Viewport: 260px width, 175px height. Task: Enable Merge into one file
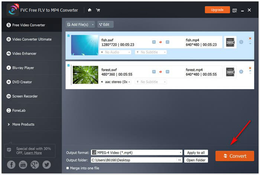point(68,168)
